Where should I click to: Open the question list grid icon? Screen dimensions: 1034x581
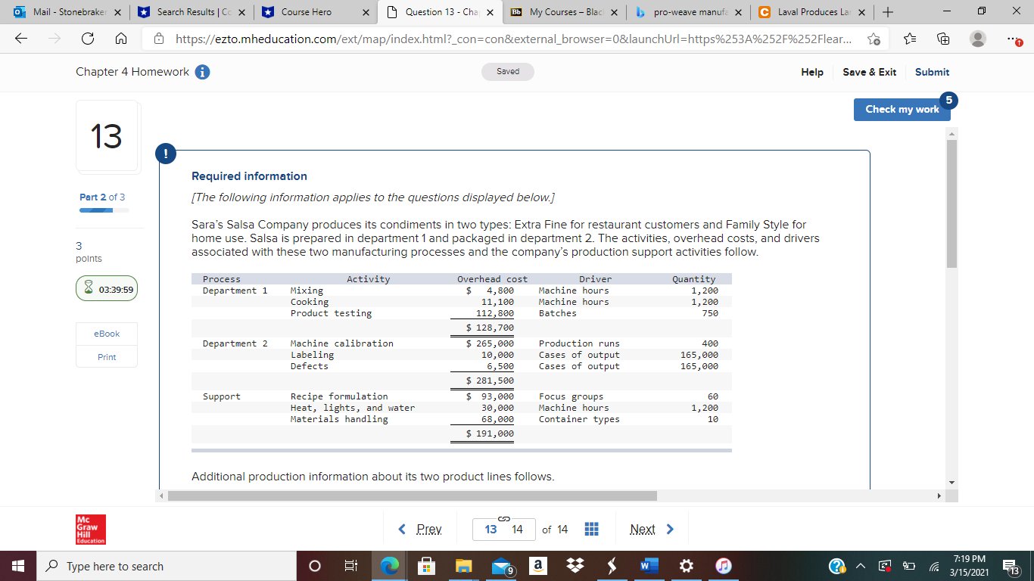pyautogui.click(x=591, y=529)
